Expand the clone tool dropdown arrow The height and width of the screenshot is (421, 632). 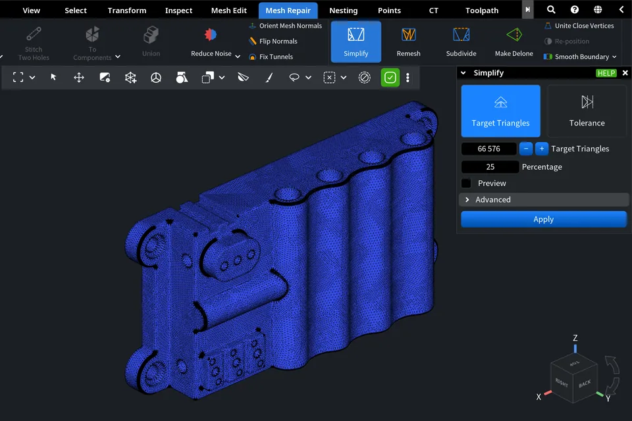pos(222,78)
